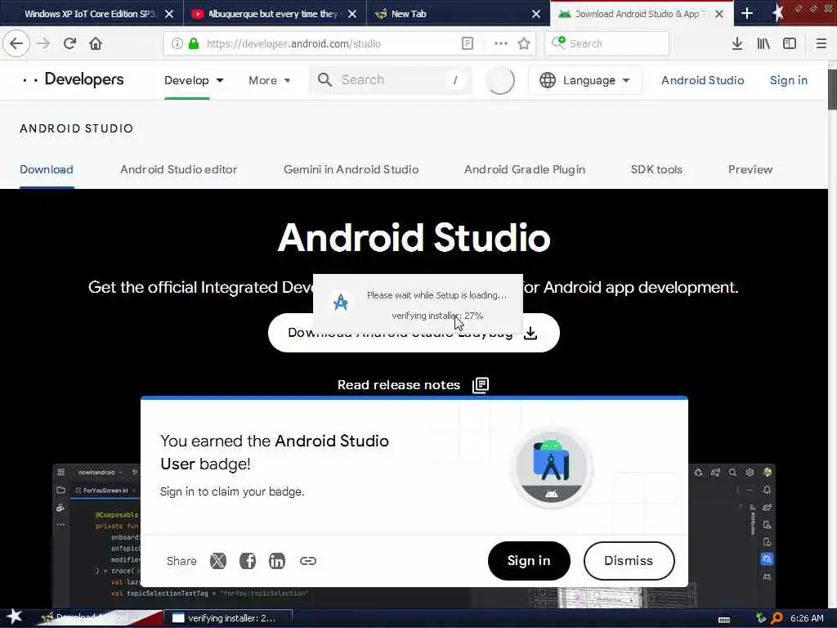Open the browser hamburger menu
The image size is (837, 628).
[821, 43]
